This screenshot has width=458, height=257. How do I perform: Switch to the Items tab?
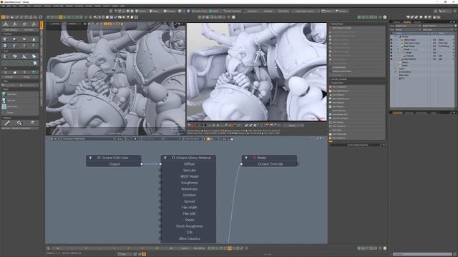coord(397,22)
